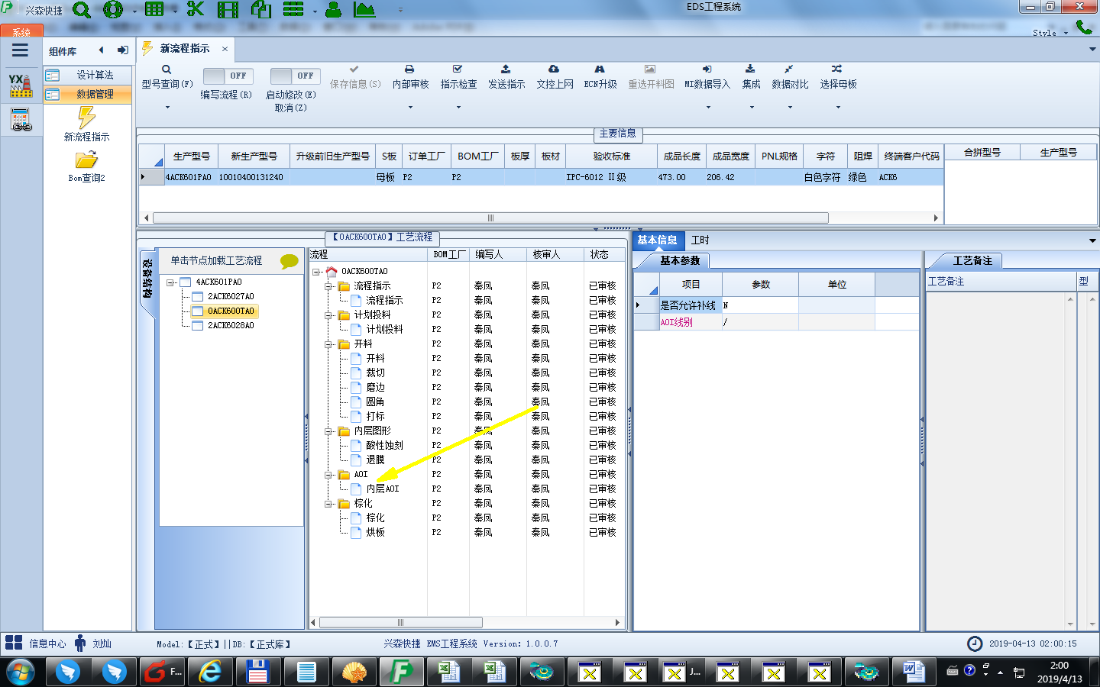Select the 基本参数 tab
The image size is (1100, 687).
[679, 260]
